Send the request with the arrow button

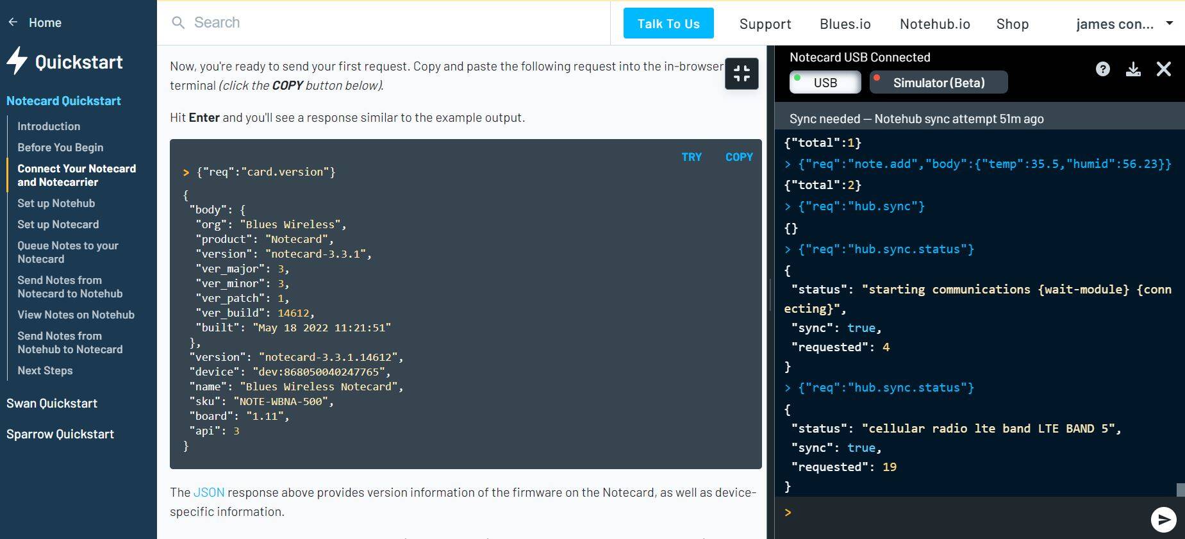(1163, 519)
